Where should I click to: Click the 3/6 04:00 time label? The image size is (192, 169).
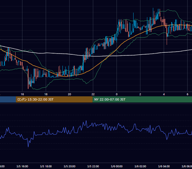[164, 166]
